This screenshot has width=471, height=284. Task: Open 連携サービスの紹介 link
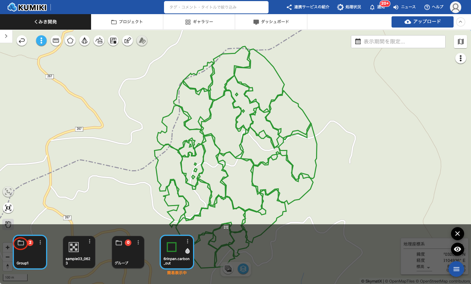coord(308,7)
